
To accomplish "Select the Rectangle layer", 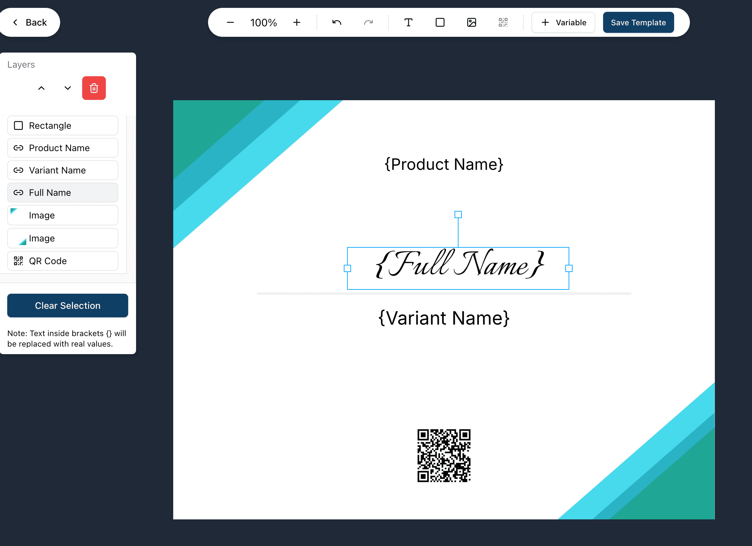I will pyautogui.click(x=63, y=125).
